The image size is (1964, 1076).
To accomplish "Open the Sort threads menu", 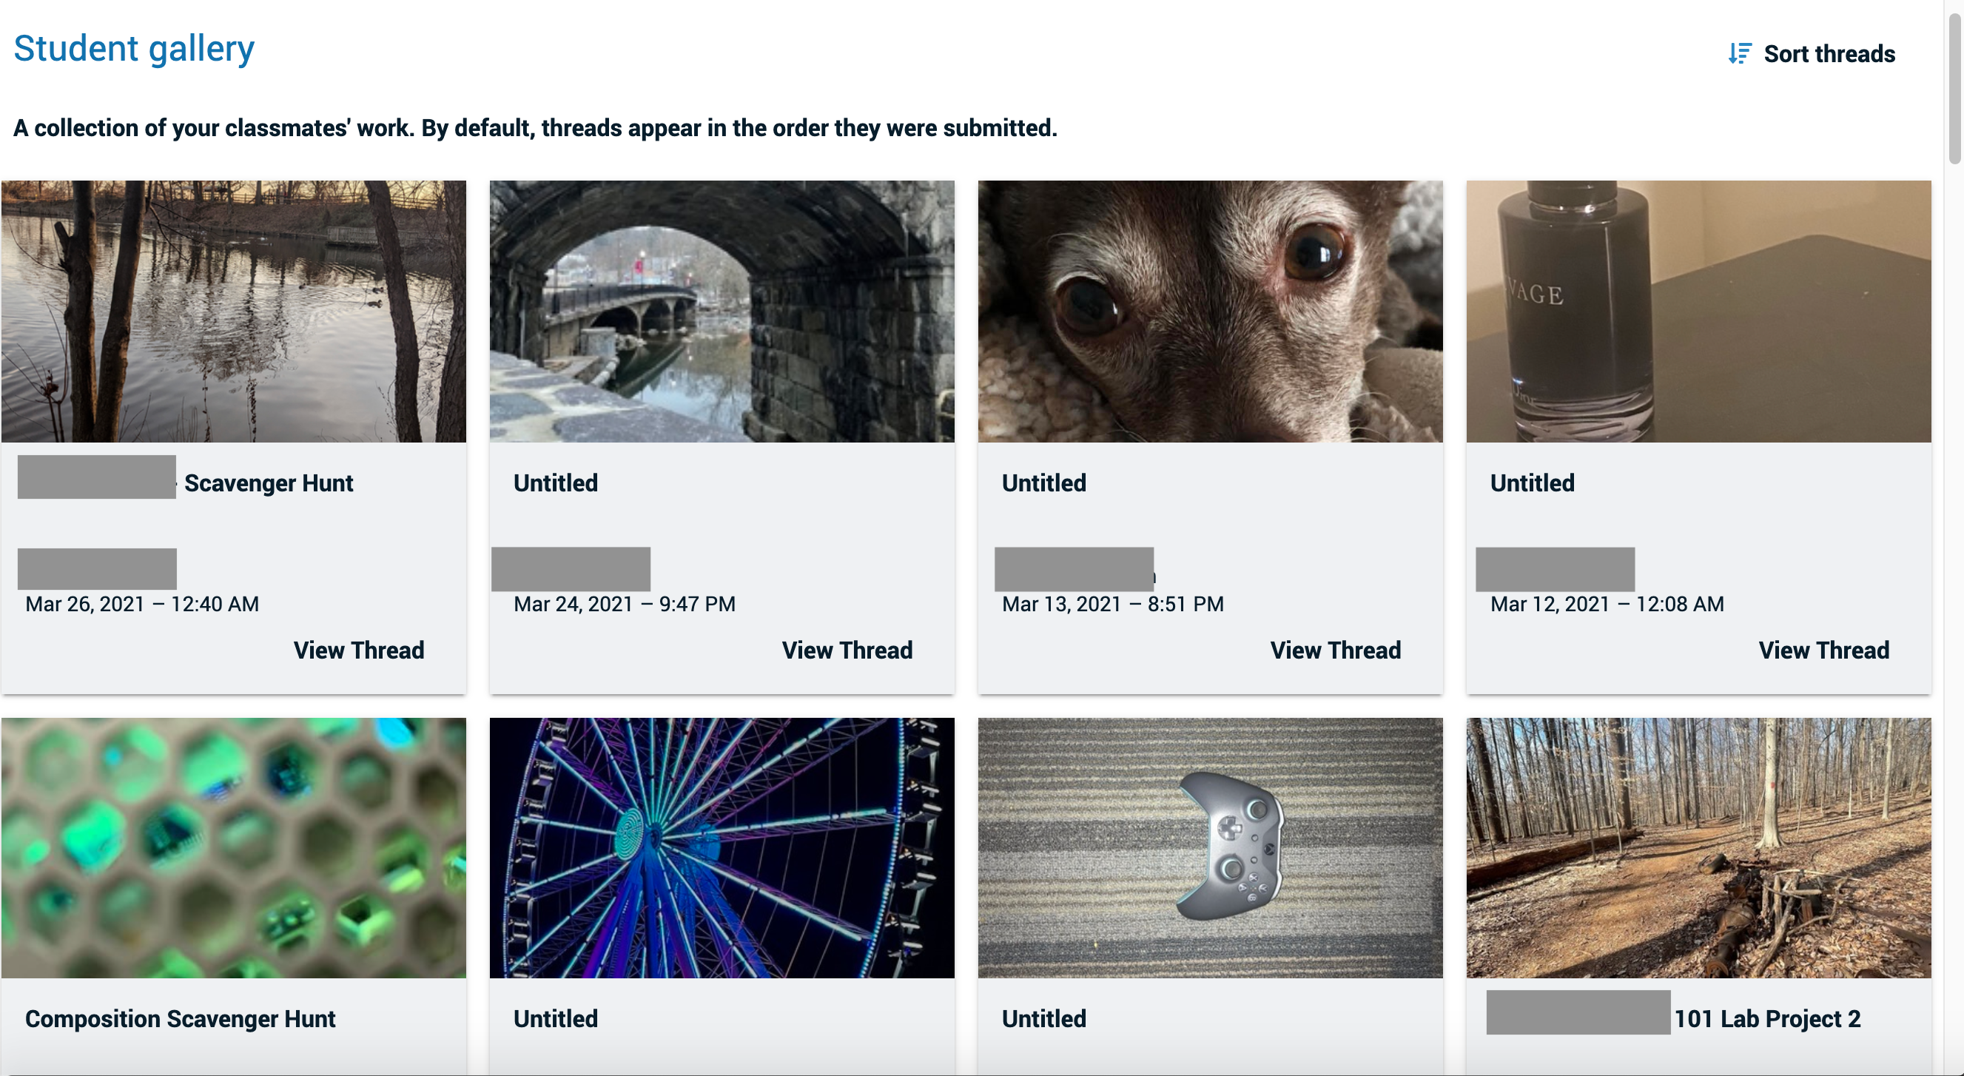I will click(x=1829, y=53).
